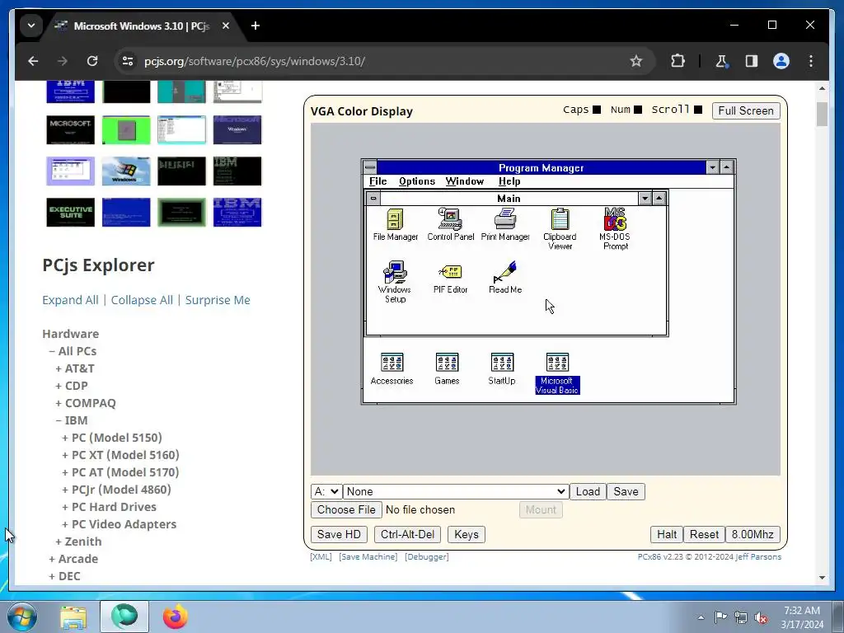Screen dimensions: 844x633
Task: Toggle the Scroll indicator
Action: [698, 110]
